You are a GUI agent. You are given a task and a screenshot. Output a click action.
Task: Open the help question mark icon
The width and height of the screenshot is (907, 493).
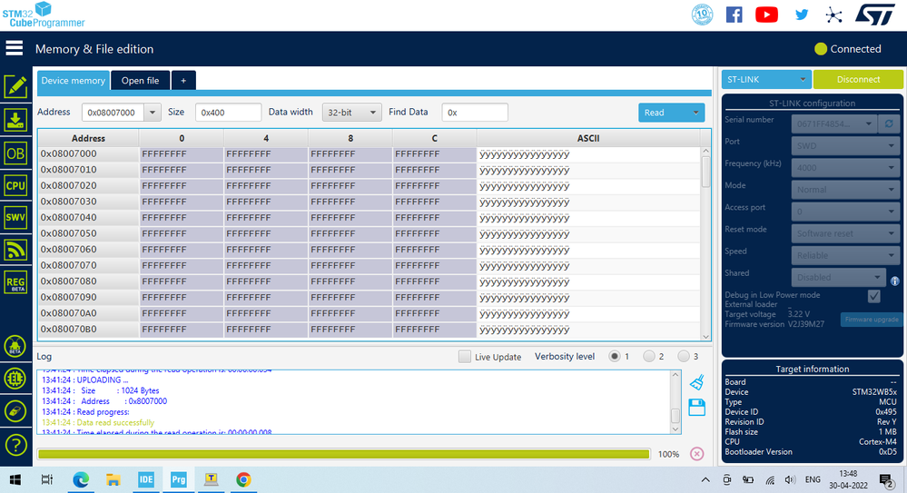[15, 445]
